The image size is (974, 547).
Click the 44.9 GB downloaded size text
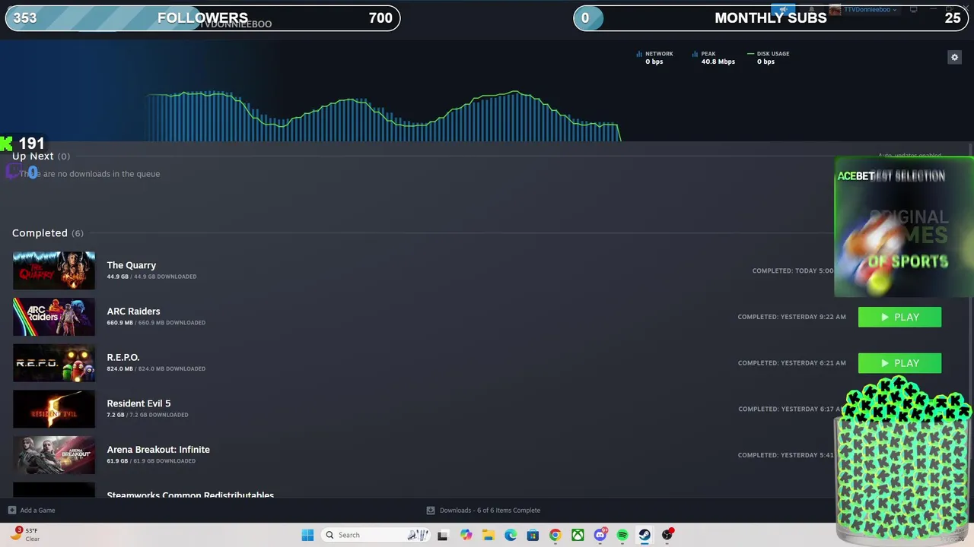pyautogui.click(x=151, y=277)
